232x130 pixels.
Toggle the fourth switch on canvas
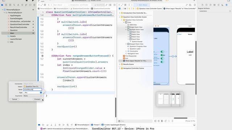tap(162, 62)
